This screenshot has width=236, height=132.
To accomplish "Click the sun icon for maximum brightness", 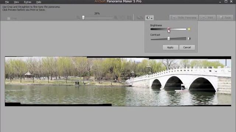I will tap(189, 29).
